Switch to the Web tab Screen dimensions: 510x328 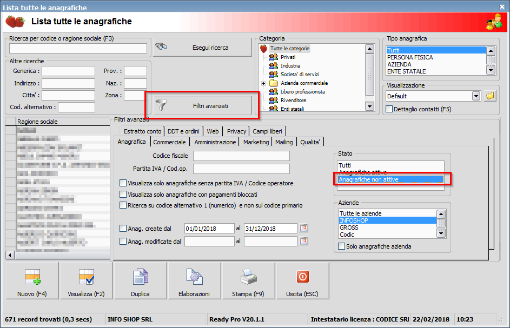tap(213, 131)
